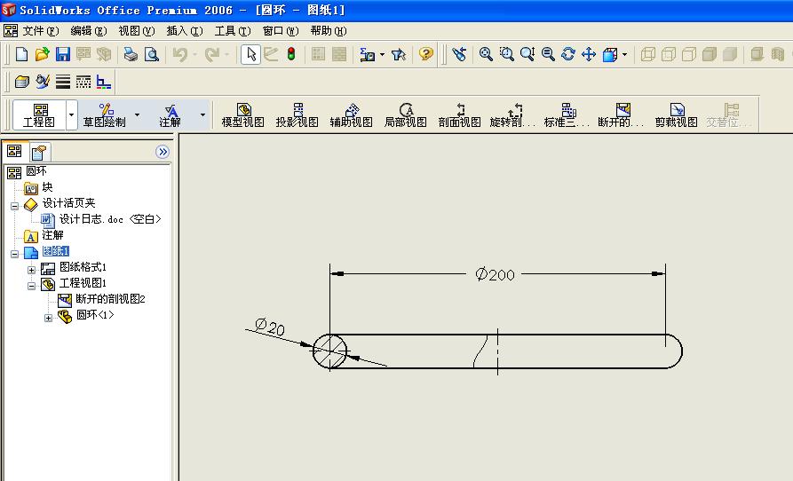This screenshot has width=793, height=481.
Task: Select the 圆环 root tree item
Action: coord(36,171)
